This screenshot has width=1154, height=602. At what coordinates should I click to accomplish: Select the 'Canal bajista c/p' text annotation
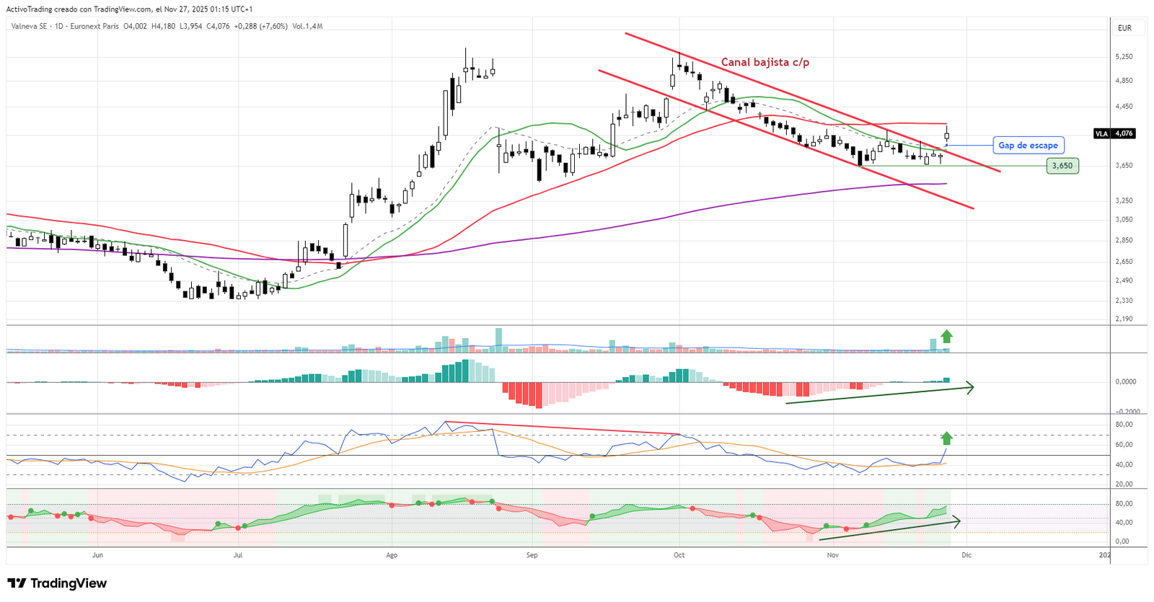(x=765, y=63)
